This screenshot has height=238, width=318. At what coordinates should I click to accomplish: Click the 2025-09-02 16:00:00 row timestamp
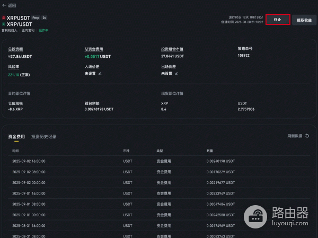29,161
